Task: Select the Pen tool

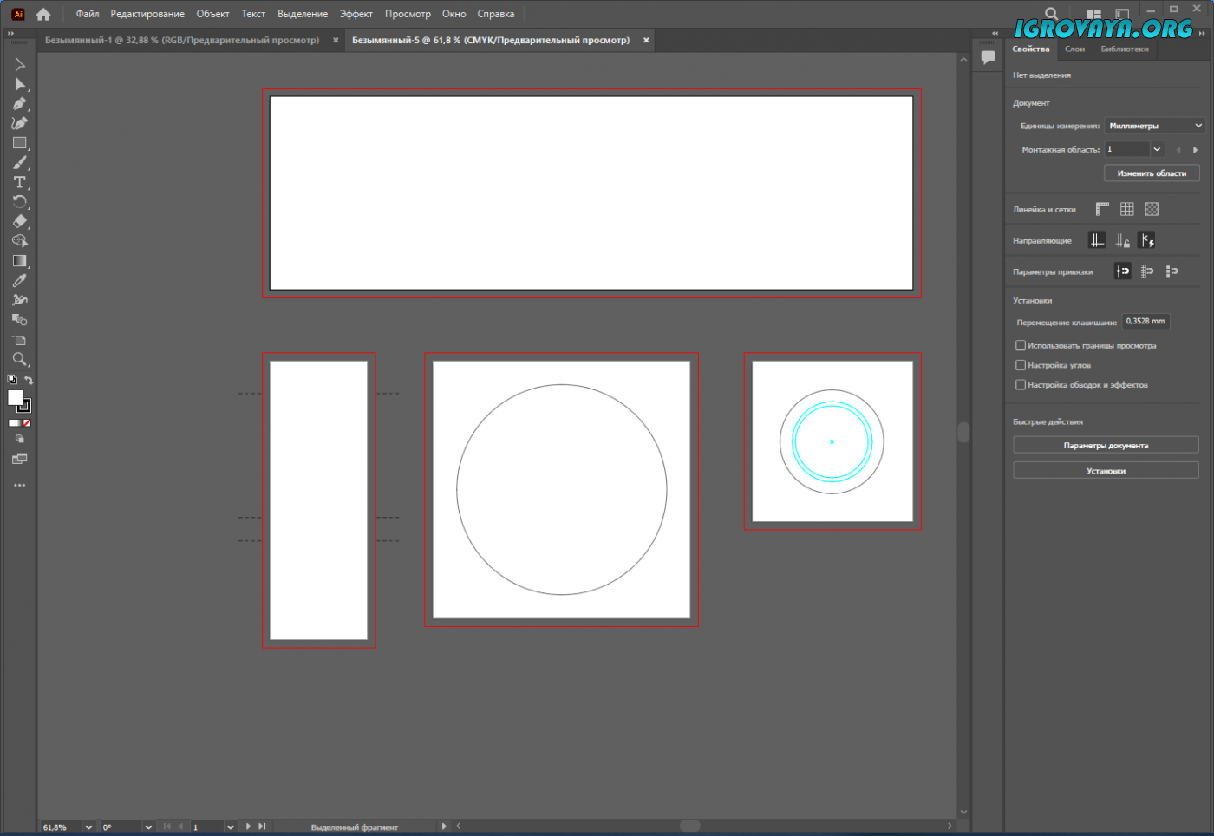Action: tap(19, 103)
